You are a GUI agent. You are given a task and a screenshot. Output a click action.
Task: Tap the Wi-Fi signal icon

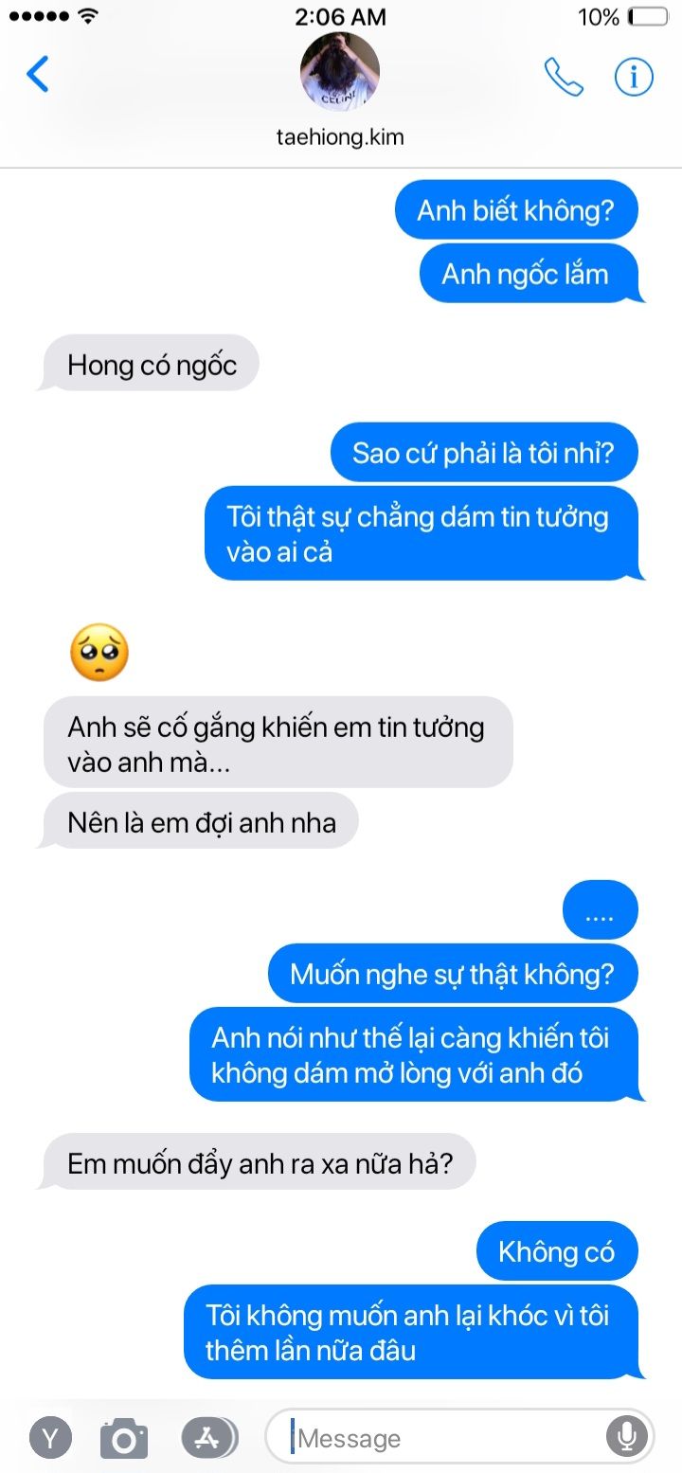(88, 16)
